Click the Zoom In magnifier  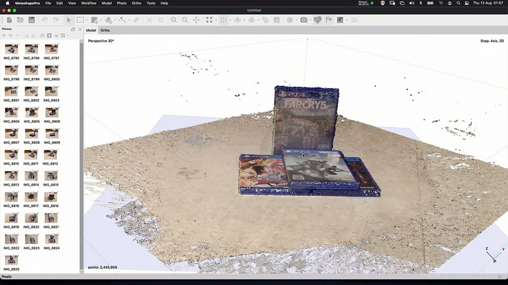[x=174, y=20]
